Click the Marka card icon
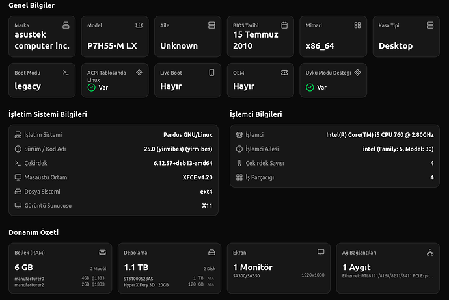This screenshot has width=449, height=300. point(66,25)
